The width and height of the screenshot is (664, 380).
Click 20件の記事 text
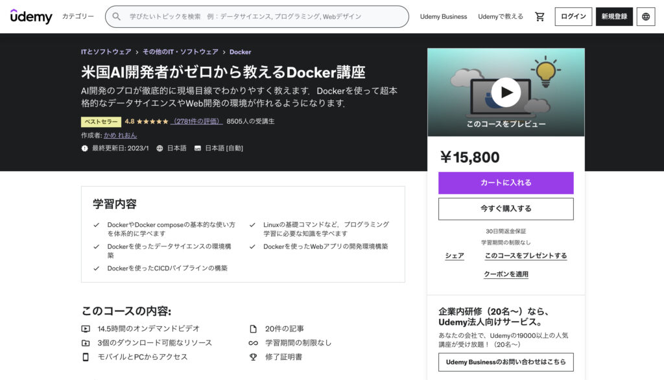pos(285,329)
